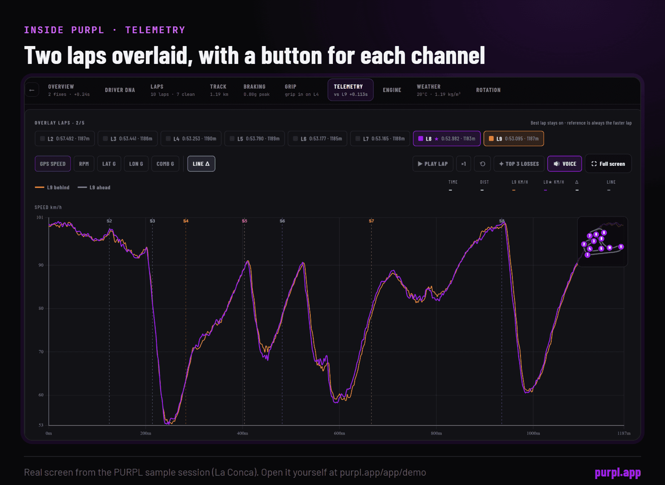The width and height of the screenshot is (665, 485).
Task: Open the Laps tab
Action: pos(172,90)
